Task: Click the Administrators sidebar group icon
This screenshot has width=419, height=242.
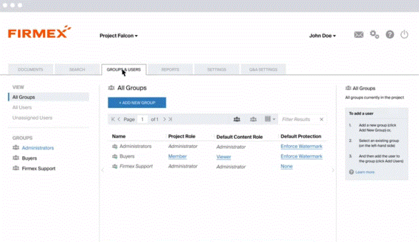Action: click(16, 147)
